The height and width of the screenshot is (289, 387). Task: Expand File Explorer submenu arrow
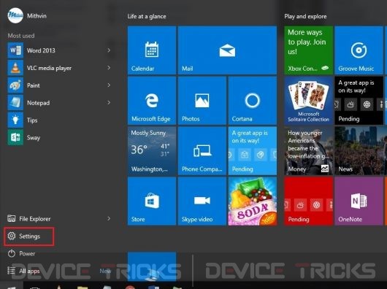pyautogui.click(x=109, y=218)
